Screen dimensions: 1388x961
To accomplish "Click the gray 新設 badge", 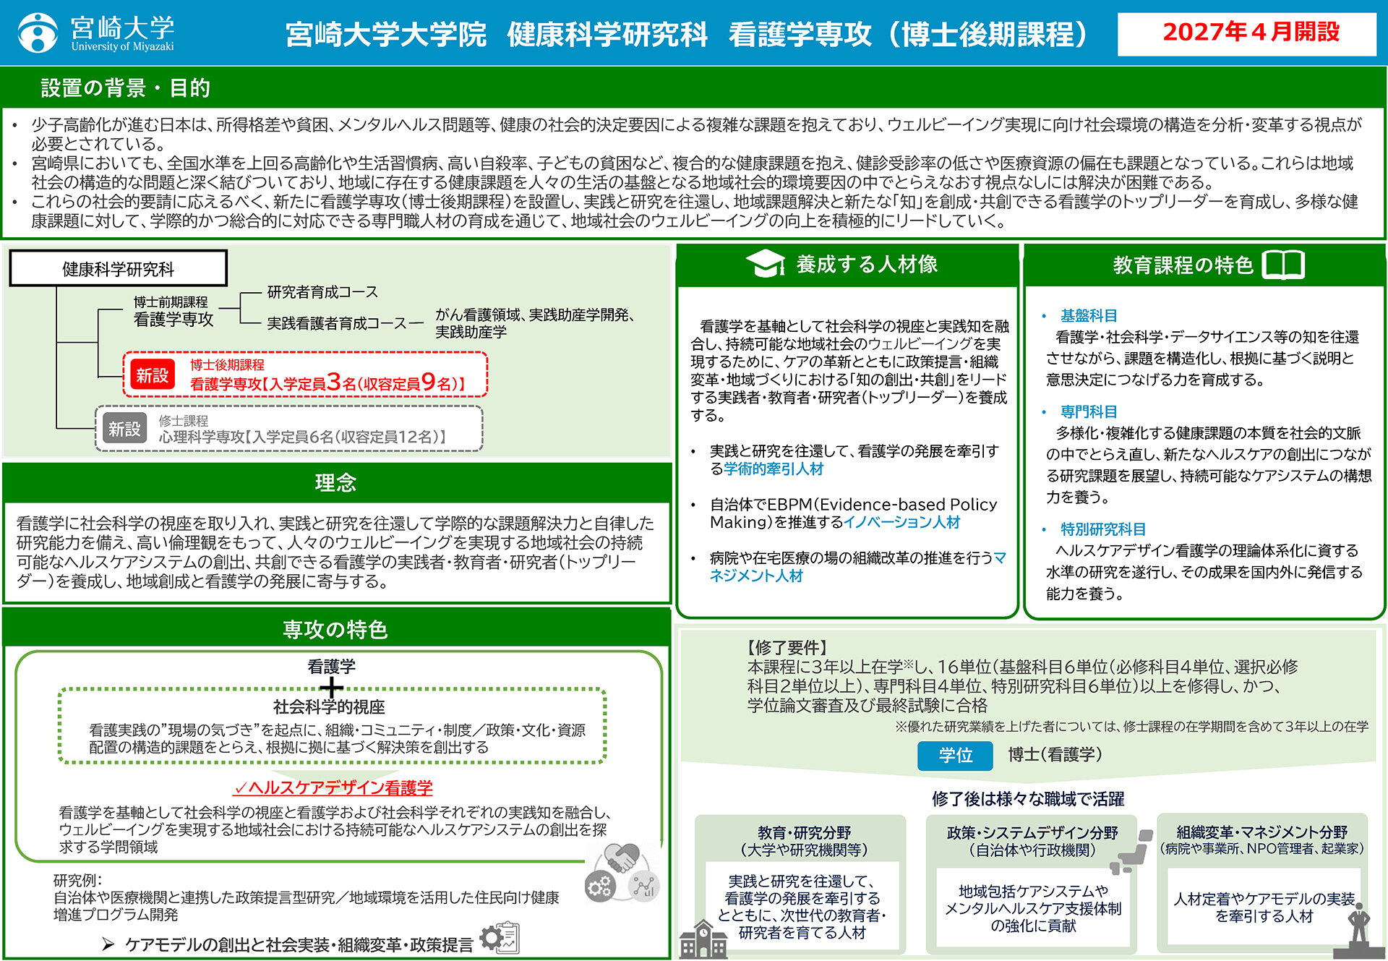I will point(124,429).
